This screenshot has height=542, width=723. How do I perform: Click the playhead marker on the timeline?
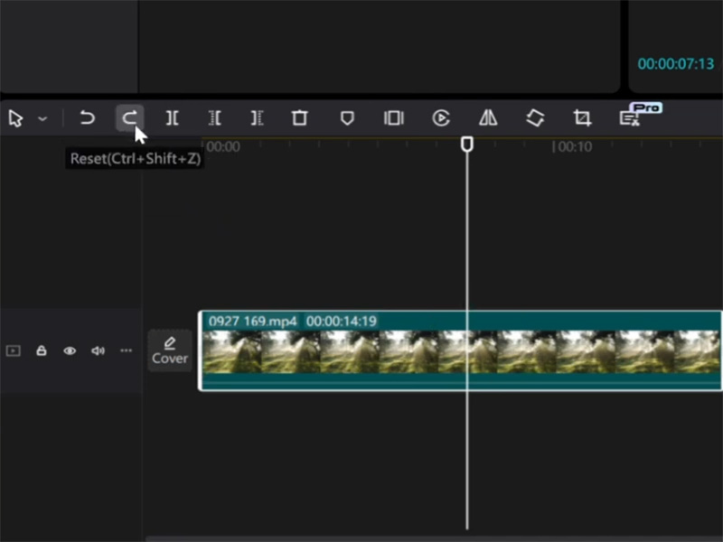466,143
